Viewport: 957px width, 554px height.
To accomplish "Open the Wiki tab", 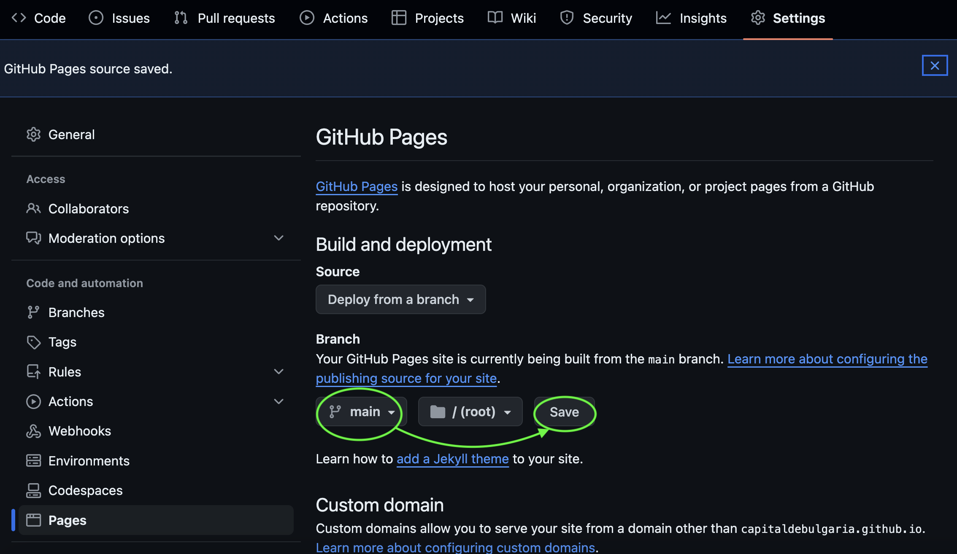I will [x=512, y=18].
